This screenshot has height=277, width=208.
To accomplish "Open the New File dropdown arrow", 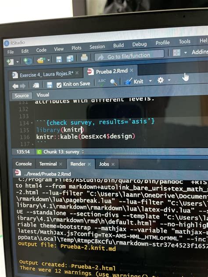I will 18,62.
